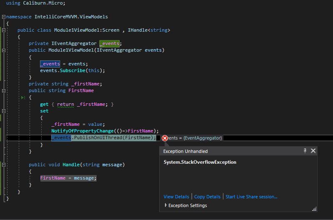Pin the Exception Unhandled popup

click(305, 151)
